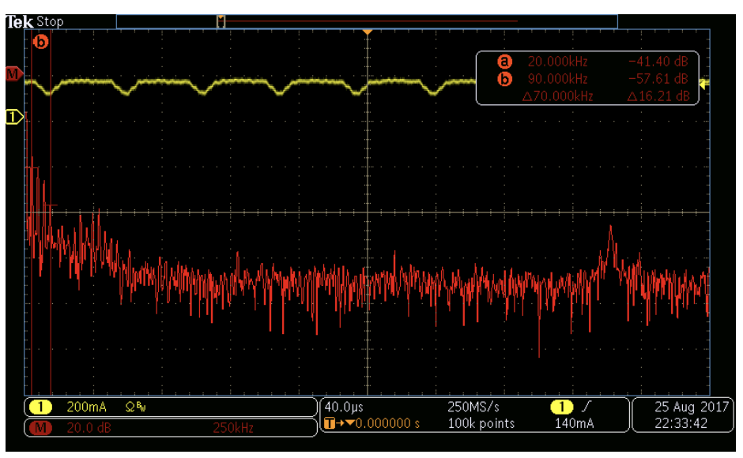Screen dimensions: 743x458
Task: Select cursor b marker above the graticule
Action: 41,42
